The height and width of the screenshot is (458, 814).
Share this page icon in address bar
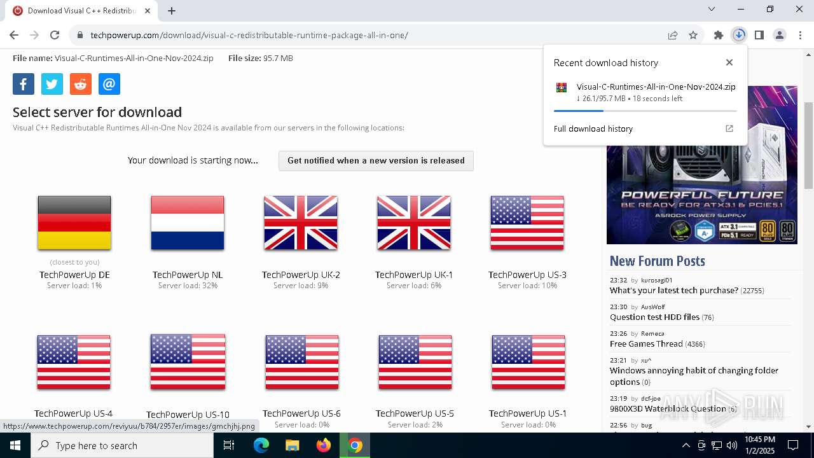tap(673, 35)
